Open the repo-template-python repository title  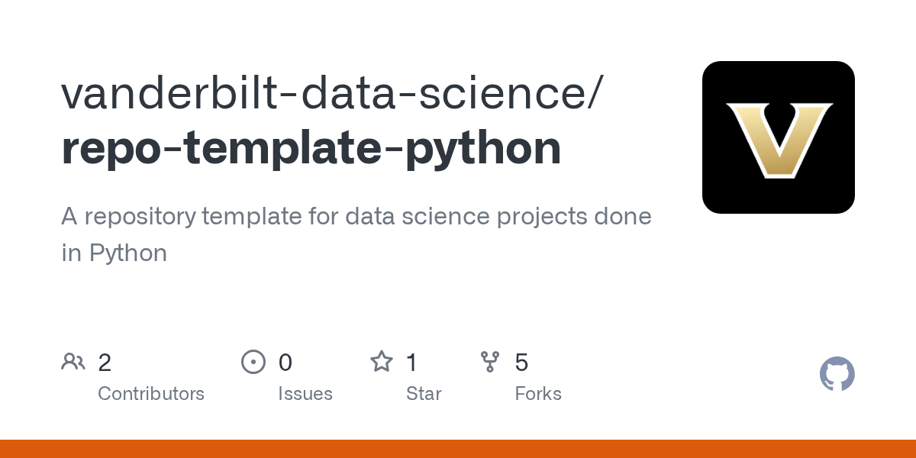[x=311, y=147]
